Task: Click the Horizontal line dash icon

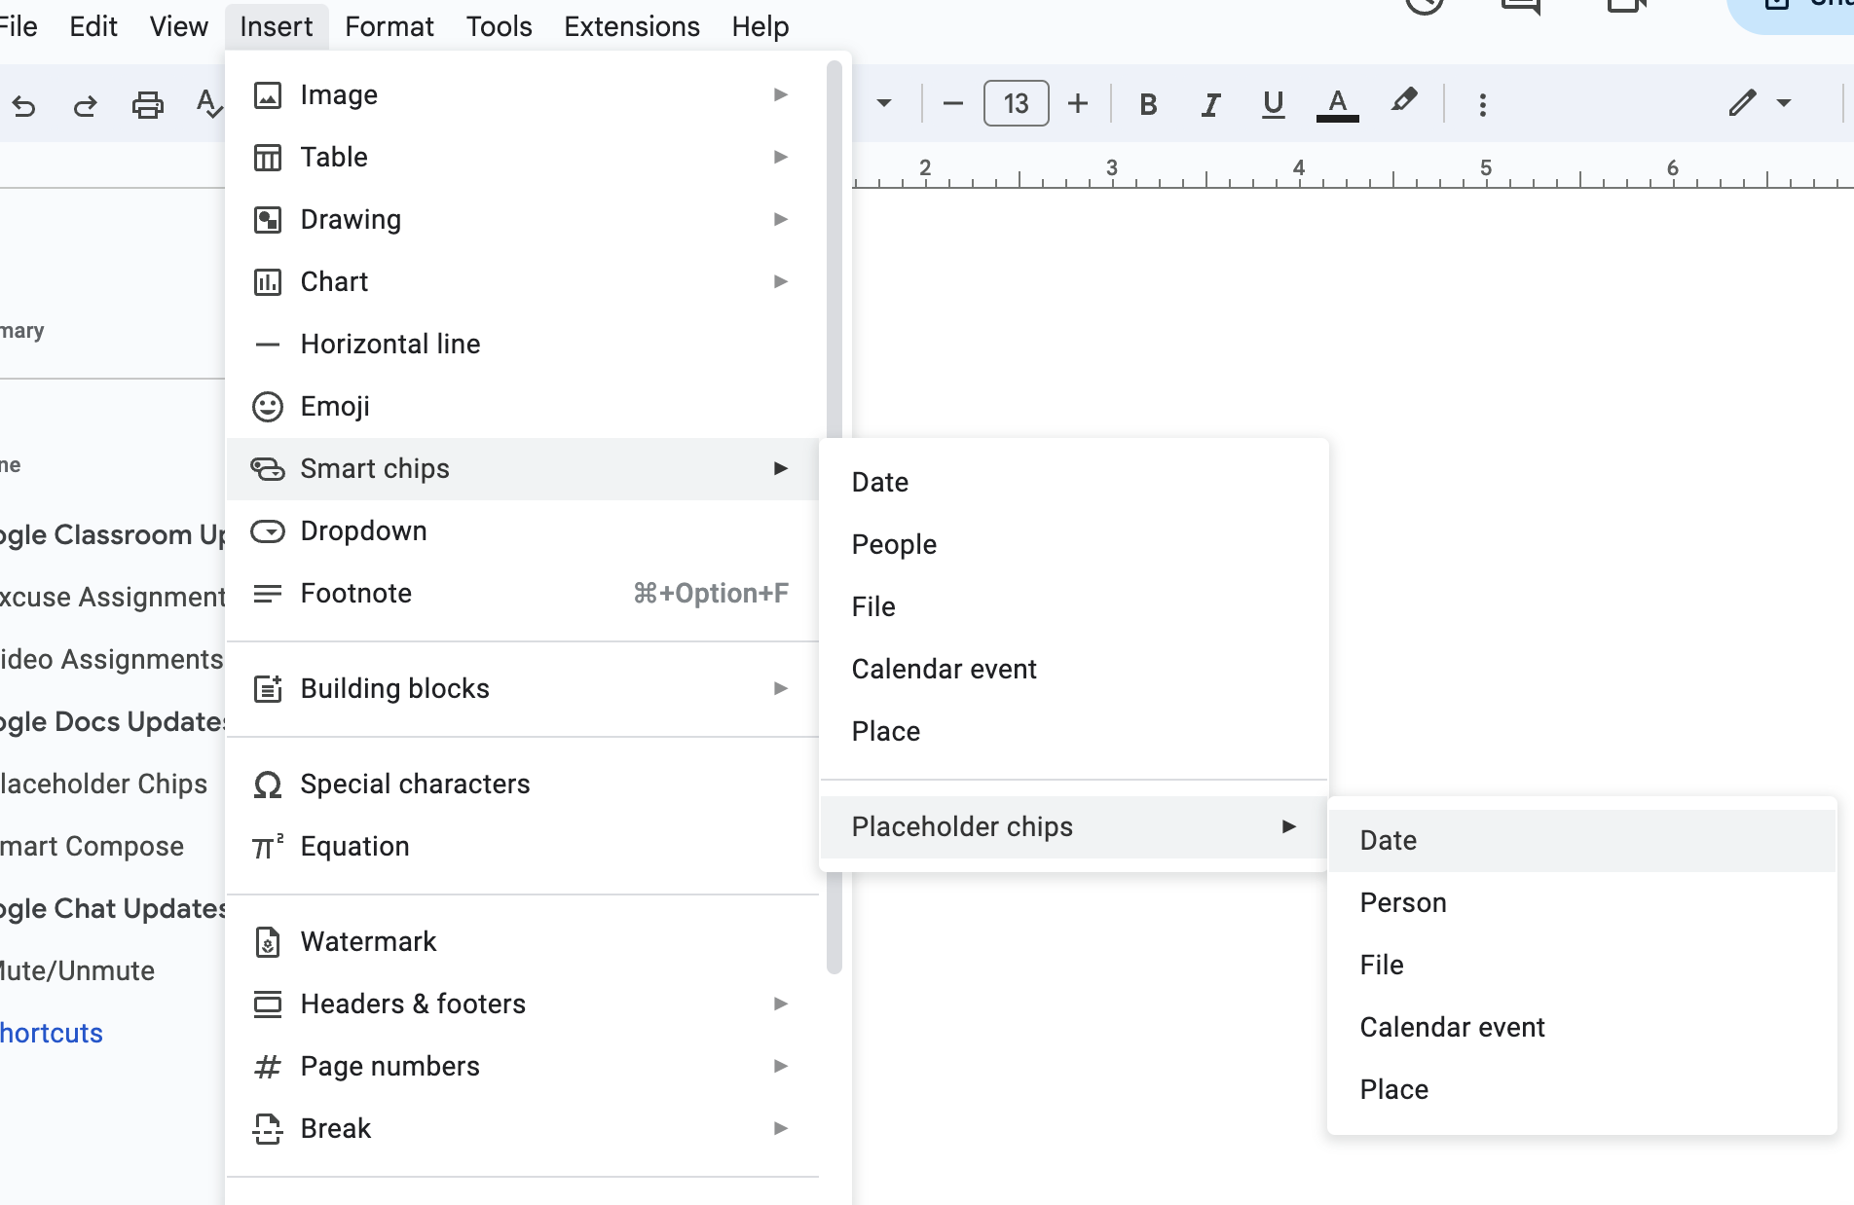Action: [268, 345]
